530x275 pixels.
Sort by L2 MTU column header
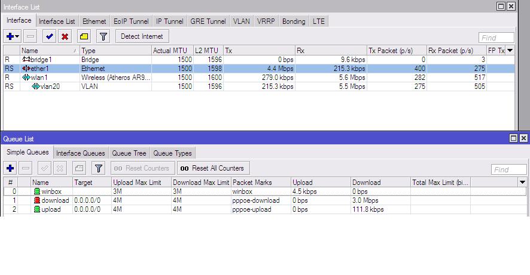pyautogui.click(x=208, y=51)
